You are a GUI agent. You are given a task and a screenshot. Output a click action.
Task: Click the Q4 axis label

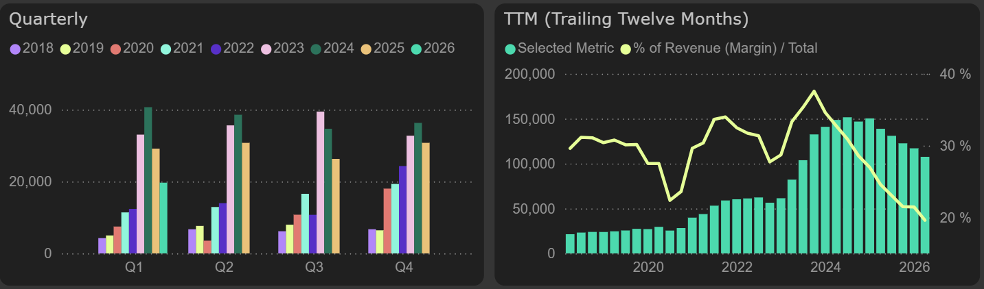[404, 268]
